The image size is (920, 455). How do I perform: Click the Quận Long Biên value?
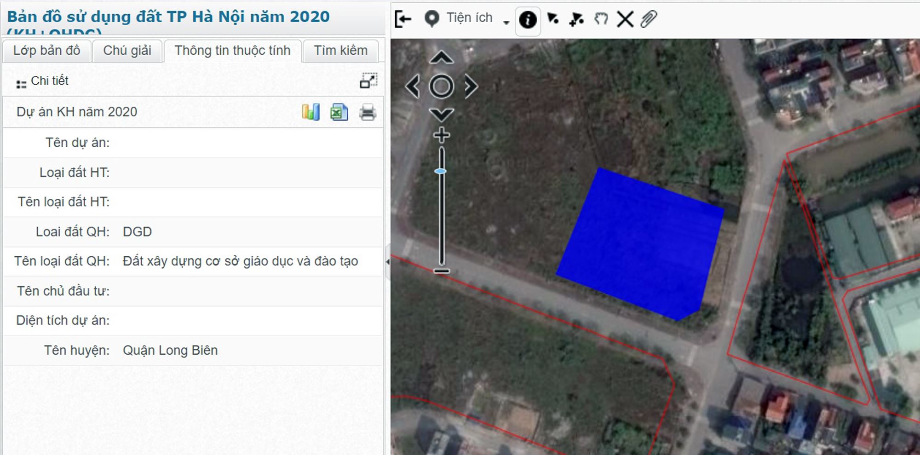(170, 351)
